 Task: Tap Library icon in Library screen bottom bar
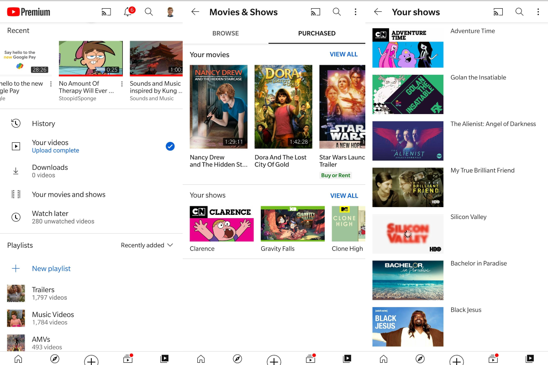tap(164, 359)
